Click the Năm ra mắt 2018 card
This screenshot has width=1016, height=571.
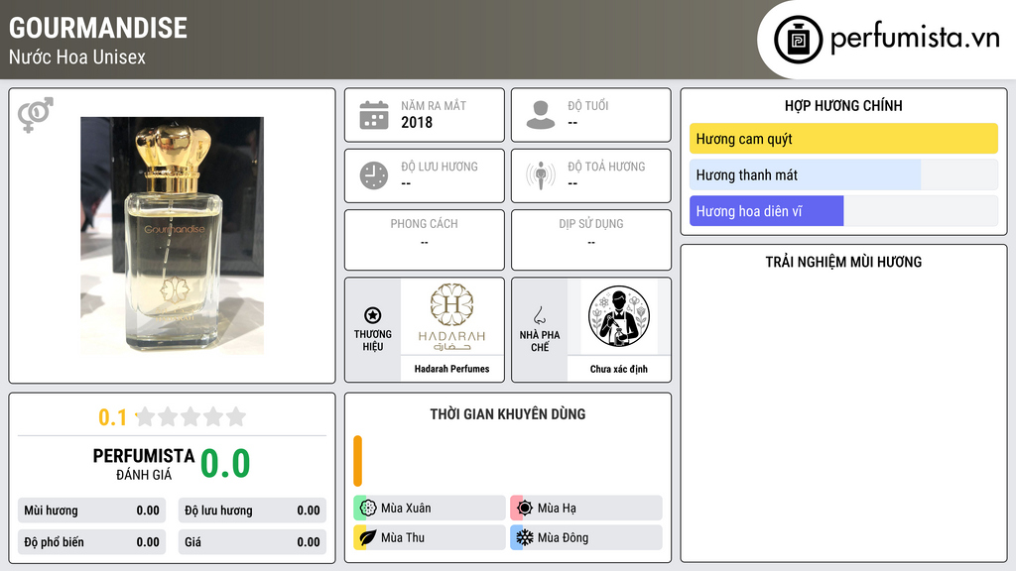(425, 115)
